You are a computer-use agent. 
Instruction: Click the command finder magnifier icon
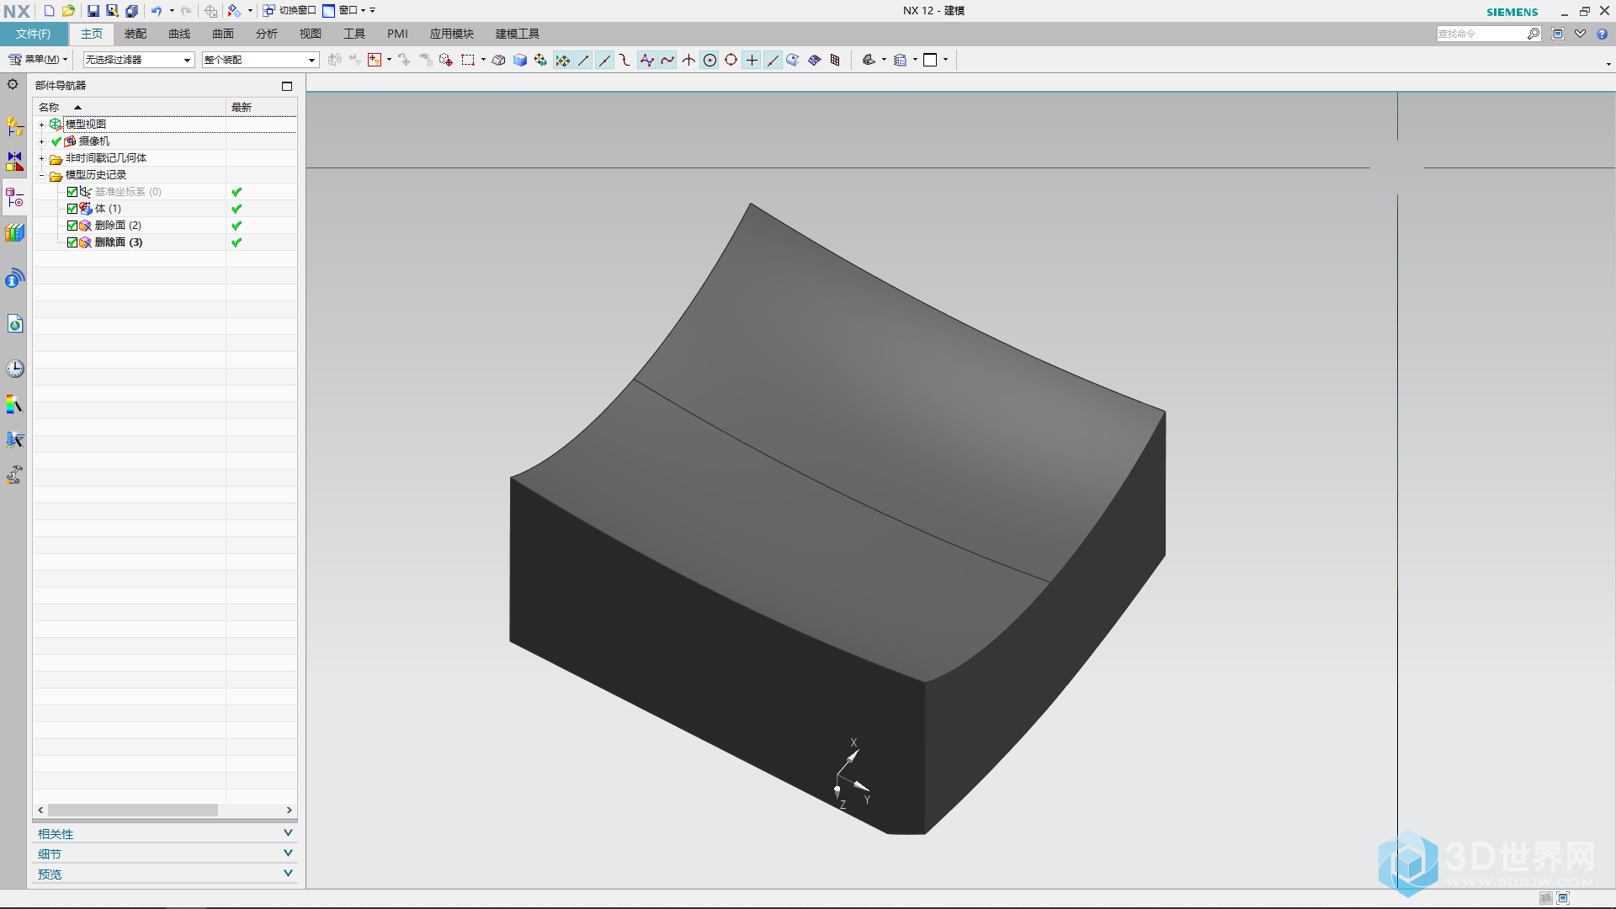[1534, 34]
